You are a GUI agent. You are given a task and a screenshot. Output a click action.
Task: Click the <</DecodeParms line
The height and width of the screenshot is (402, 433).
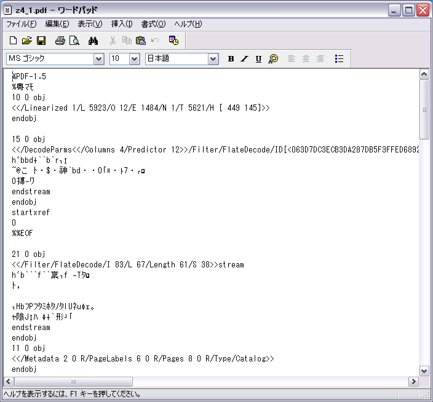coord(215,150)
